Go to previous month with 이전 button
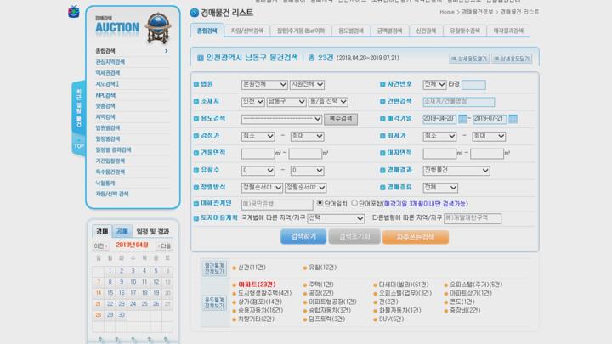612x344 pixels. [100, 246]
